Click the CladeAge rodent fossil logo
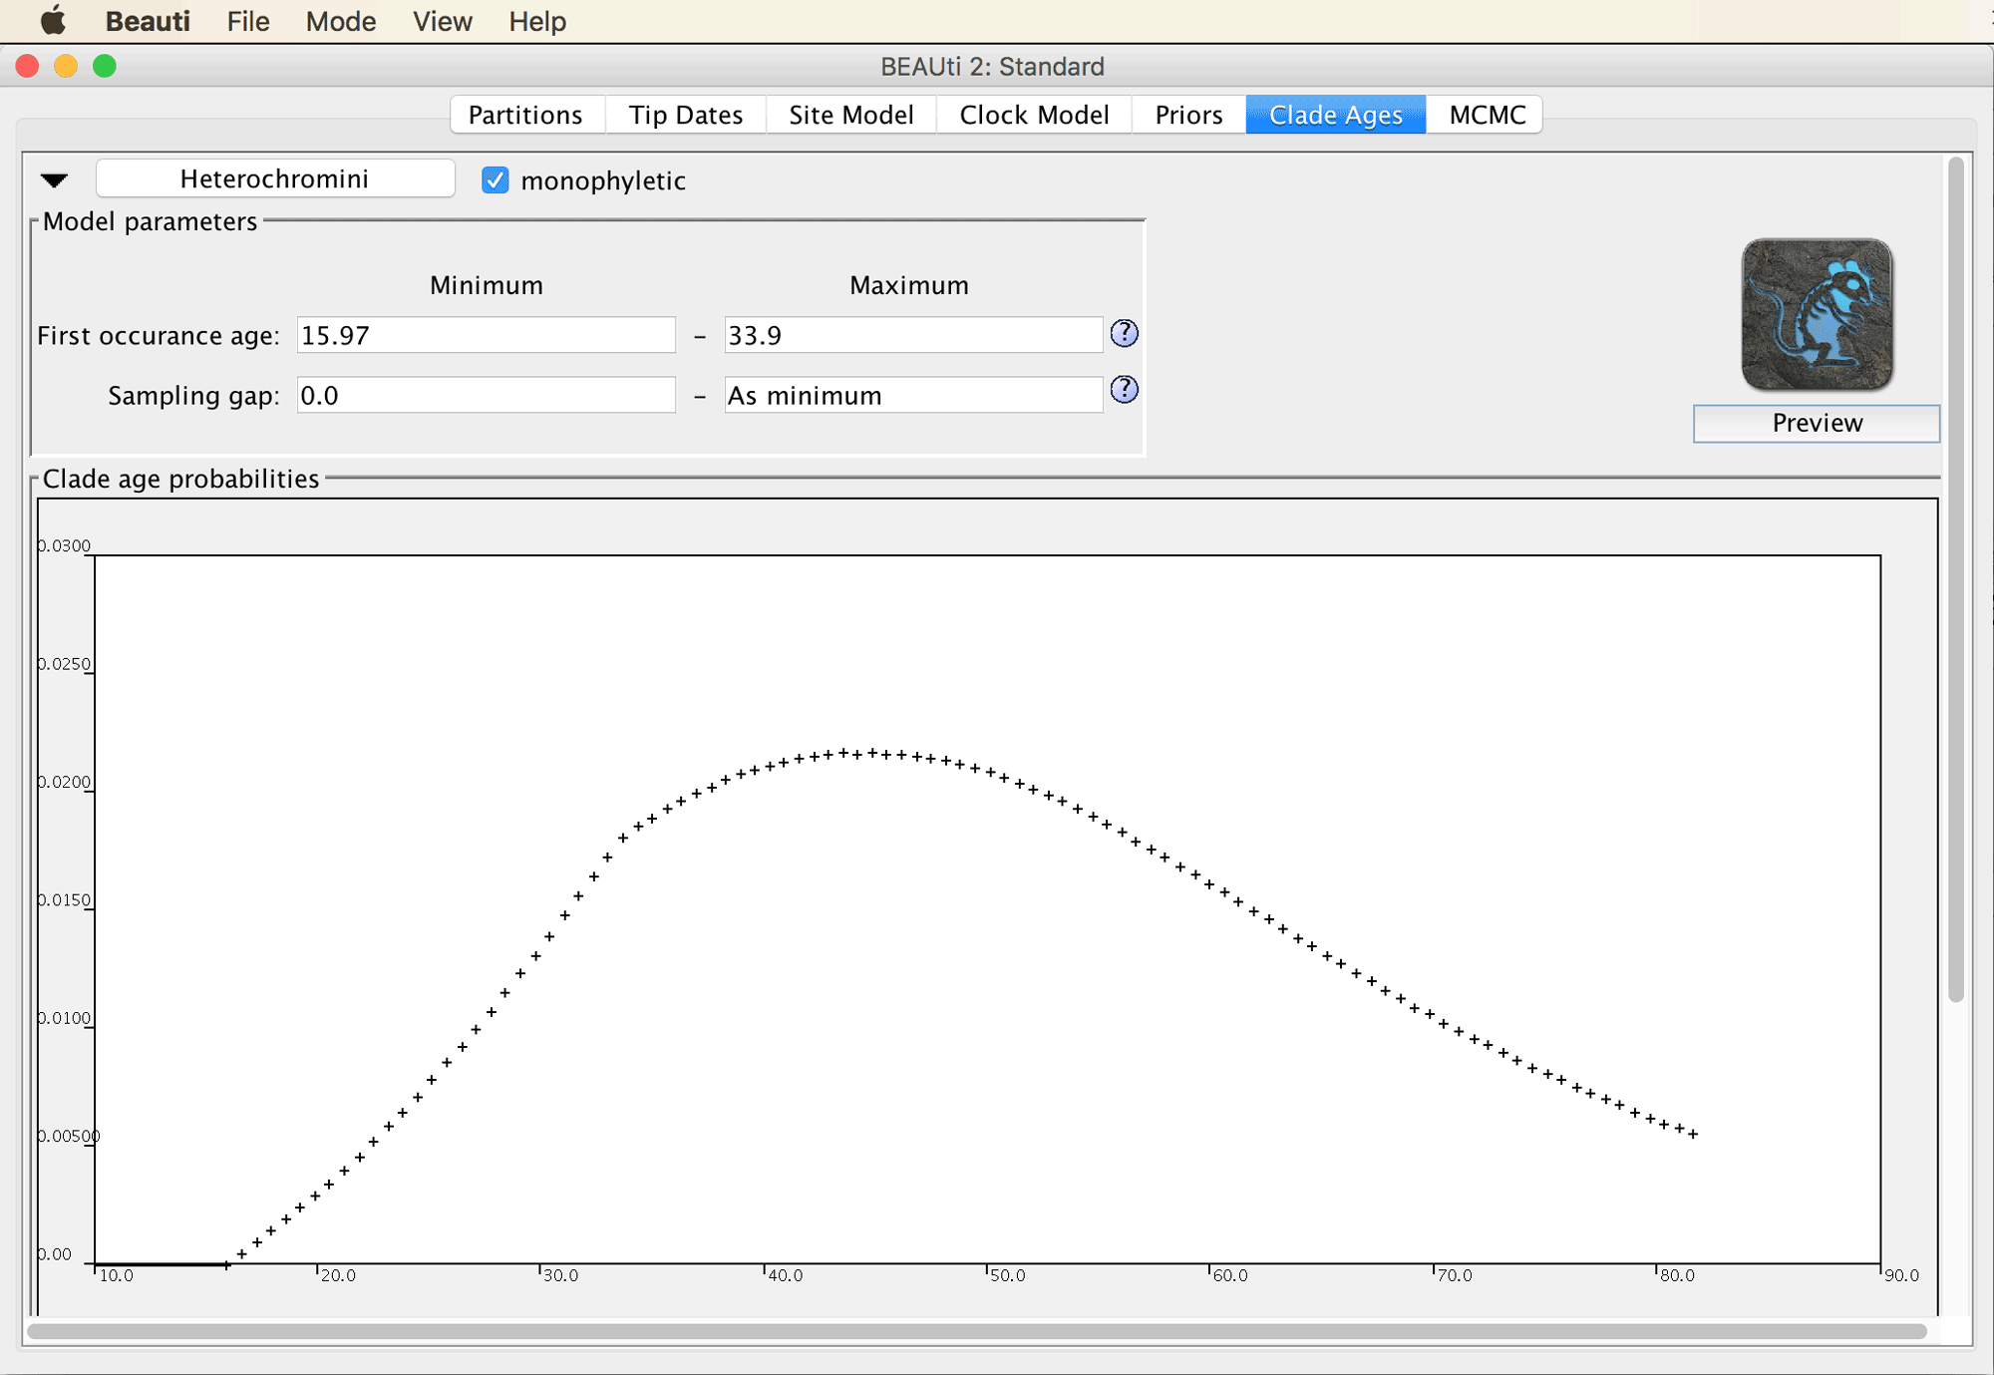The image size is (1994, 1375). (1817, 314)
